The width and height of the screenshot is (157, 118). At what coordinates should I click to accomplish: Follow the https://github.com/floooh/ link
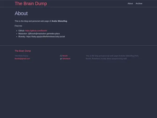36,31
